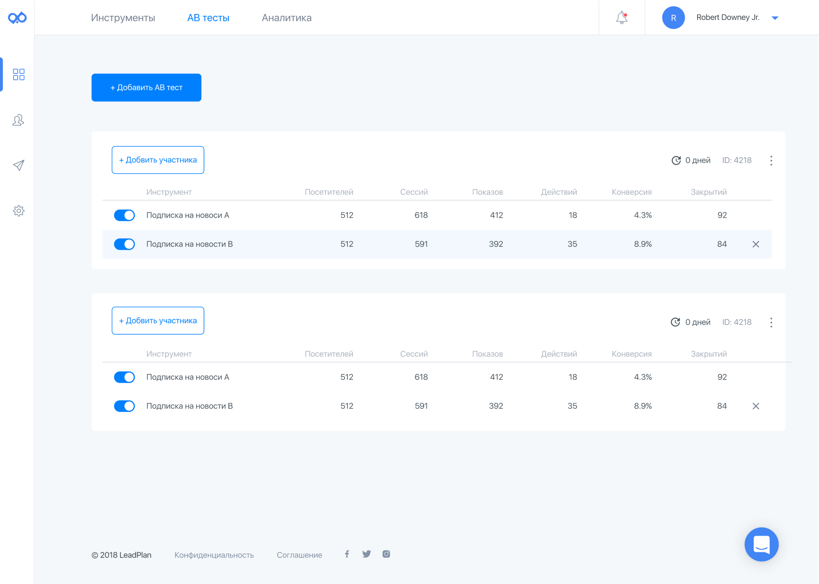Click the Инструмент column header in first card

169,192
